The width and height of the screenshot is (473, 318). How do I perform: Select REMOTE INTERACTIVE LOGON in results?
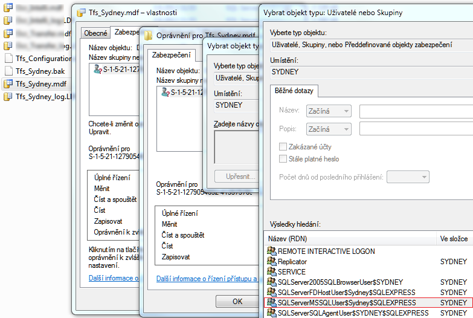tap(368, 251)
